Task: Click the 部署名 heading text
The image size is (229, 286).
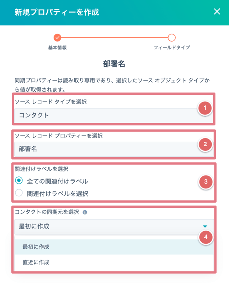Action: (114, 64)
